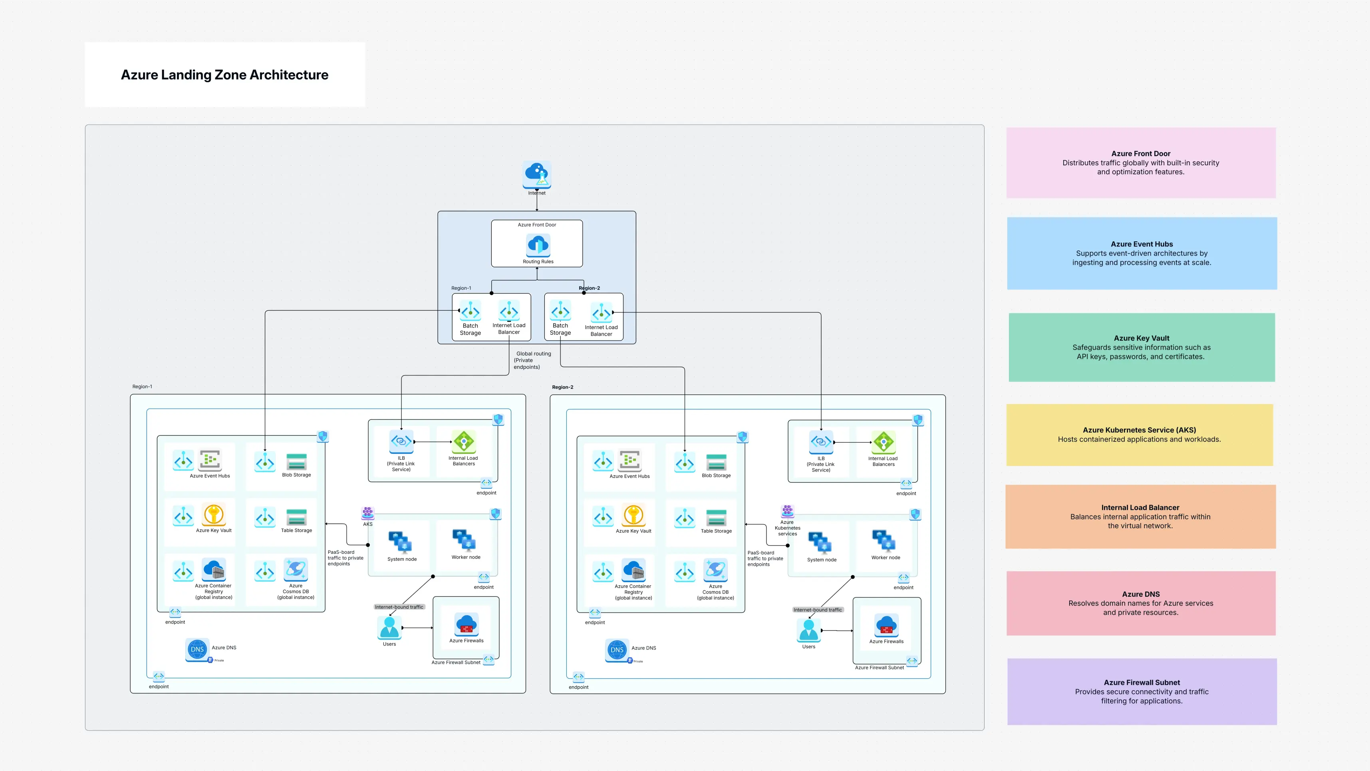Click the endpoint marker below Azure Event Hubs group
This screenshot has height=771, width=1370.
point(175,613)
